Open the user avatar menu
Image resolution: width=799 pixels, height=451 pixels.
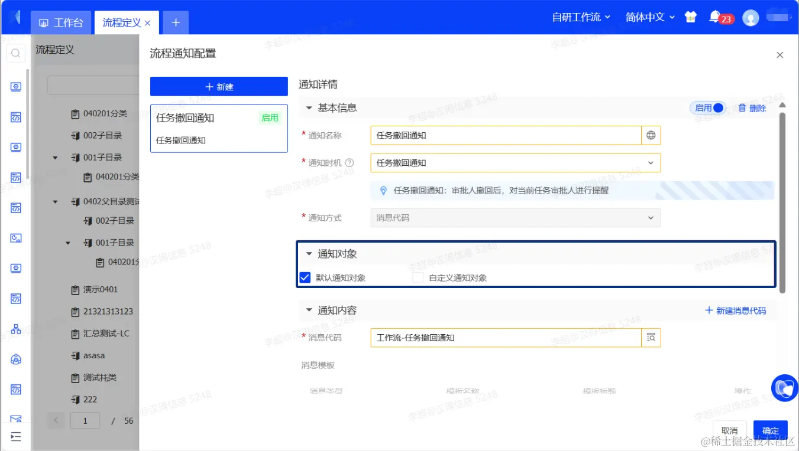751,18
